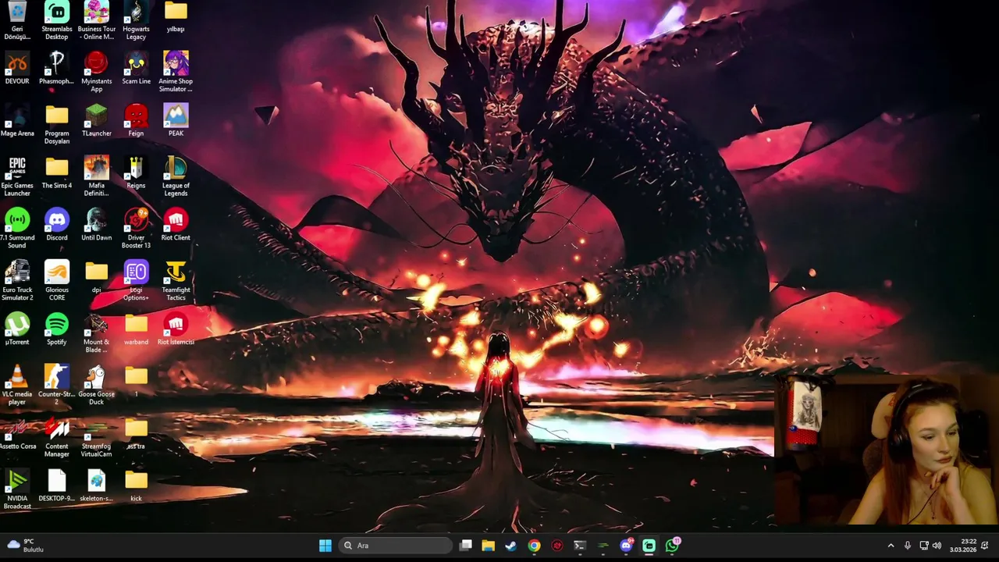Select the Streamfog VirtualCam shortcut
The width and height of the screenshot is (999, 562).
coord(97,438)
